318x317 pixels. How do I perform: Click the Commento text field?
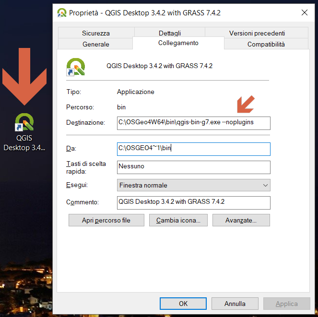coord(193,202)
